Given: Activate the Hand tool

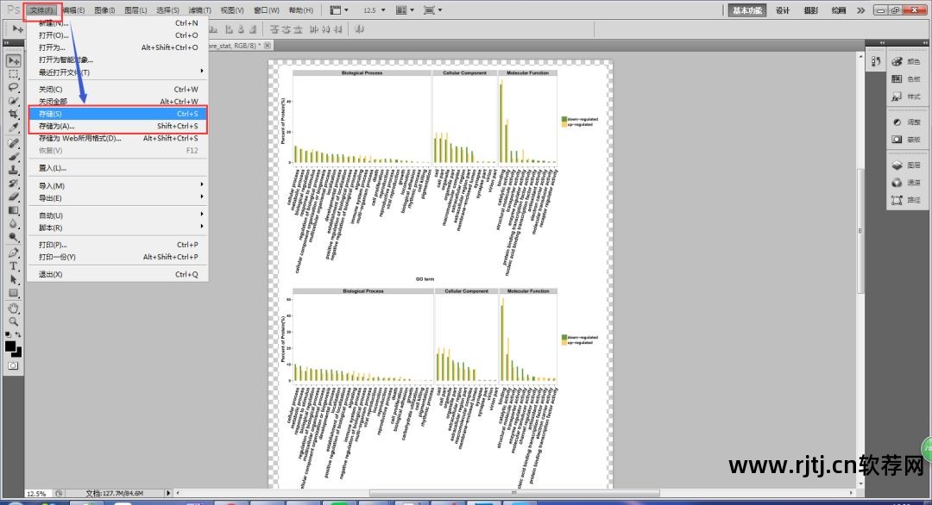Looking at the screenshot, I should pyautogui.click(x=14, y=307).
